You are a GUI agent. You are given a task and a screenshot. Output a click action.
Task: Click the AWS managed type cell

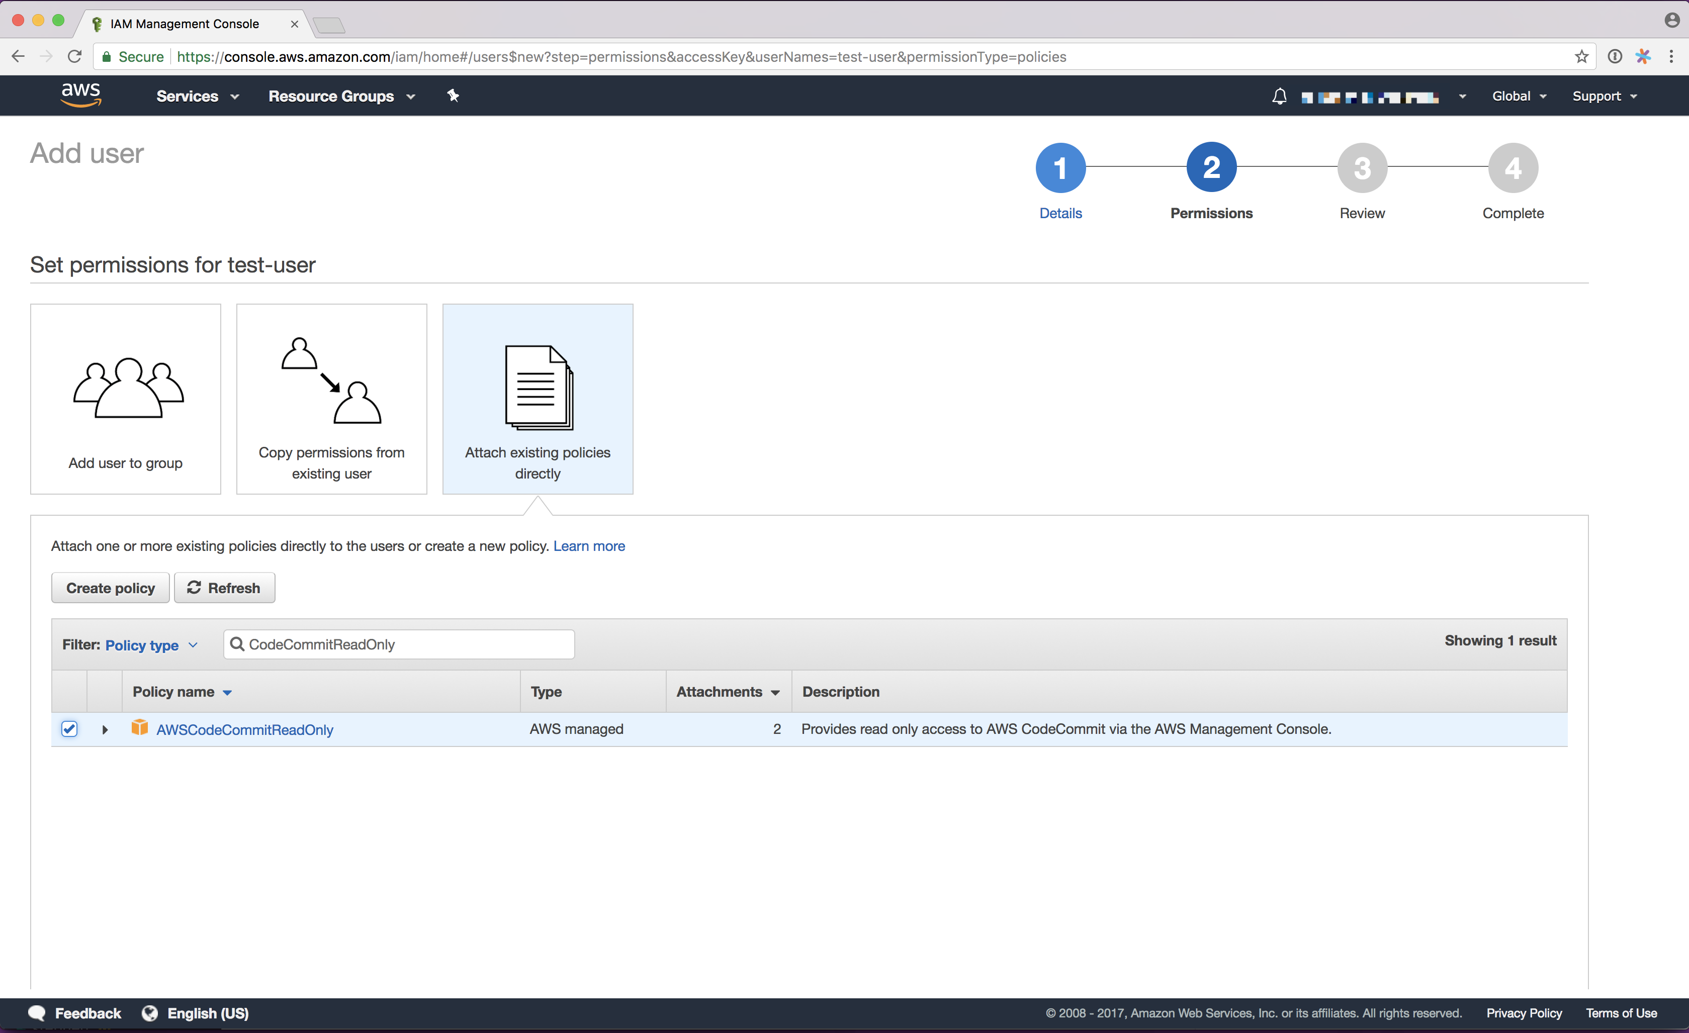click(576, 729)
